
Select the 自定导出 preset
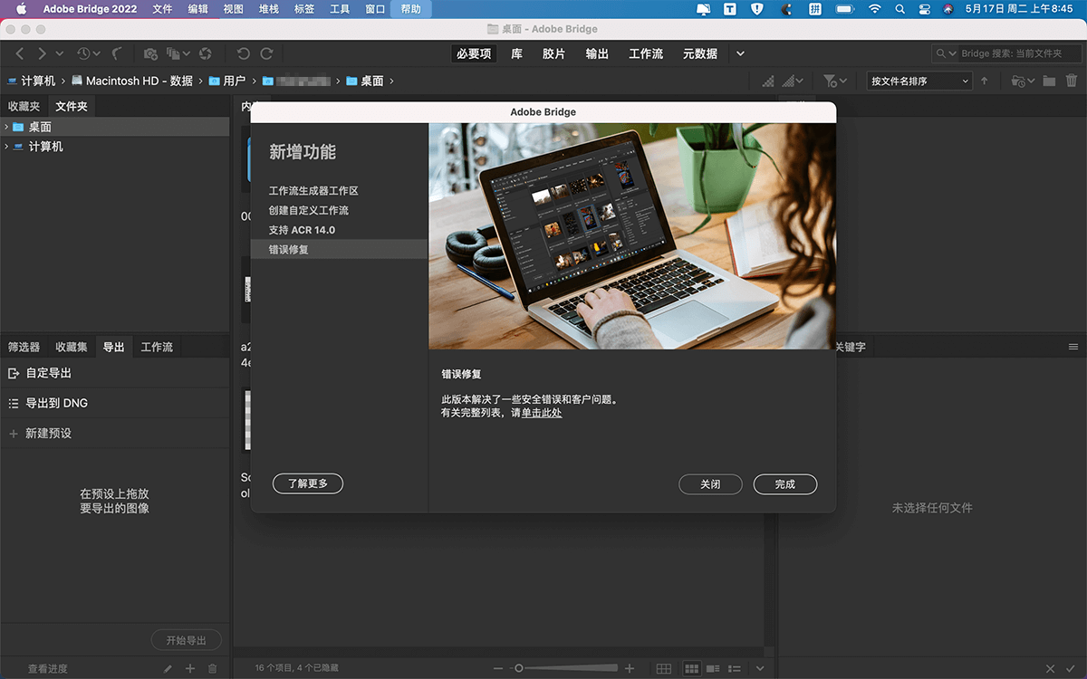pos(115,373)
